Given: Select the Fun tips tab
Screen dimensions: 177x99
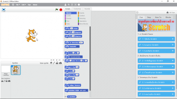Looking at the screenshot, I should point(141,17).
